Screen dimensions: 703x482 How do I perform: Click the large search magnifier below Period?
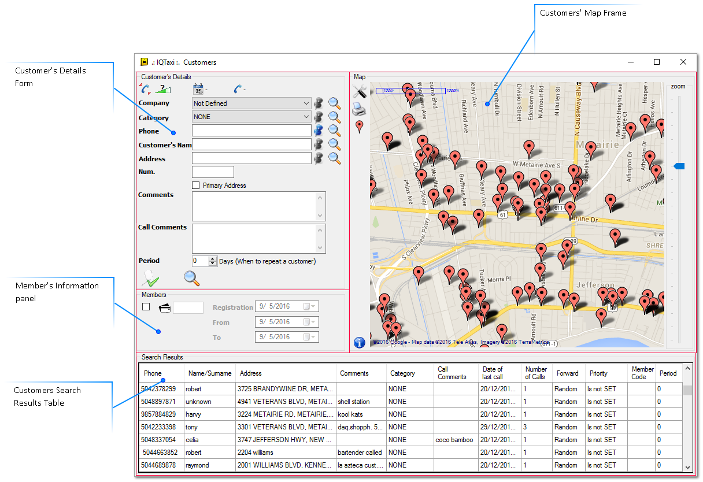(192, 279)
